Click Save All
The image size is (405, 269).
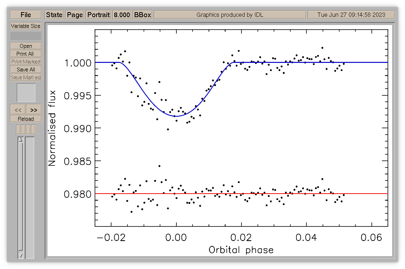coord(26,70)
